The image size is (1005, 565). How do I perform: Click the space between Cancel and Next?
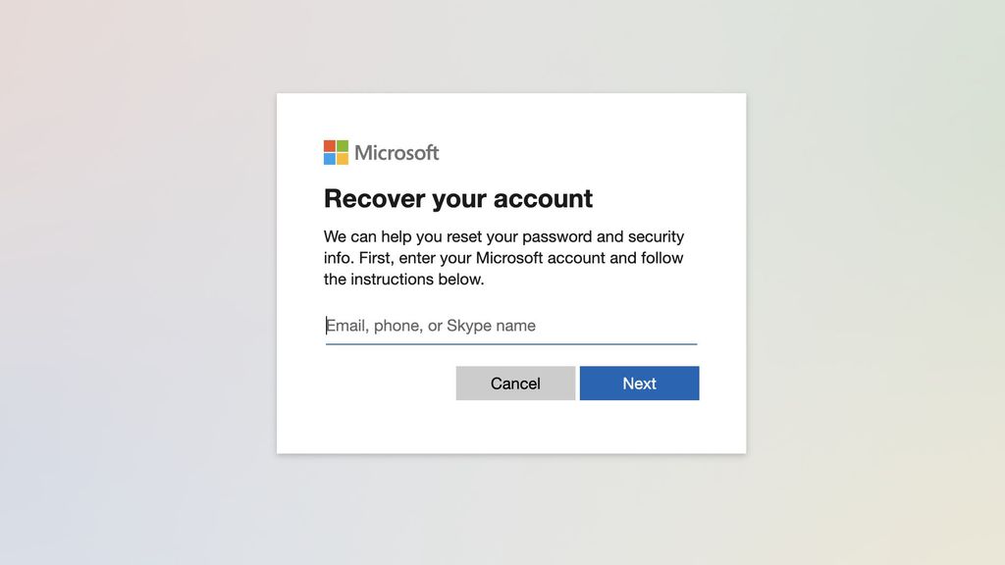coord(578,383)
